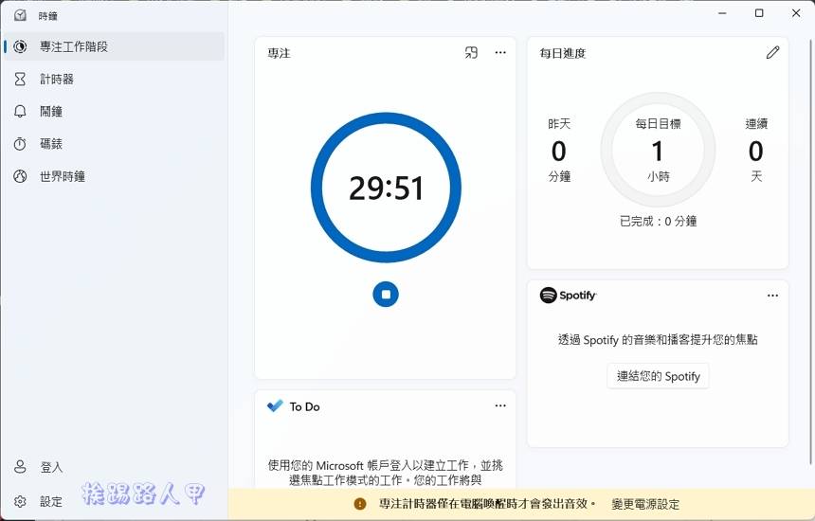
Task: Click the compact overlay icon in 專注 card
Action: 471,53
